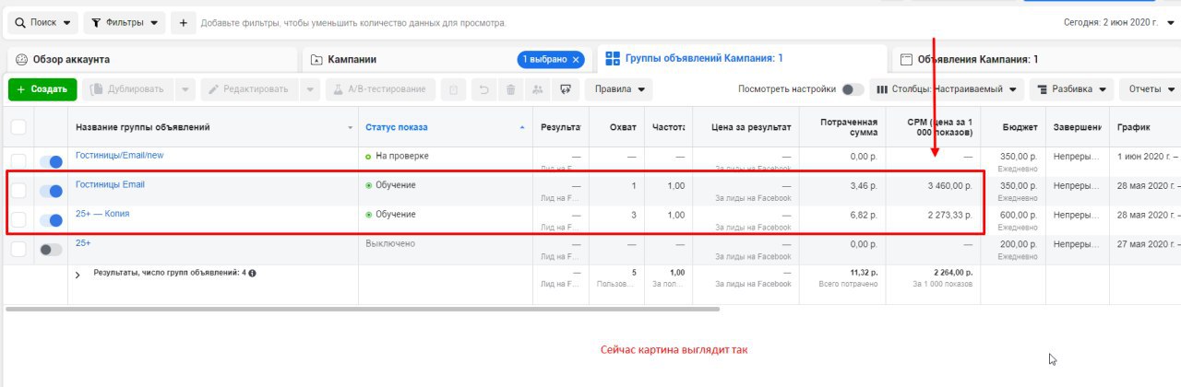This screenshot has height=387, width=1181.
Task: Toggle the Посмотреть настройки switch
Action: (853, 89)
